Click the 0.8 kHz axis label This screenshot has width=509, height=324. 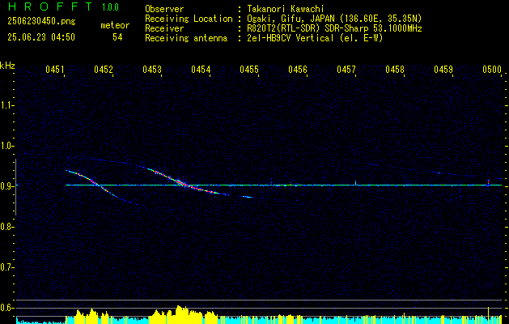6,227
